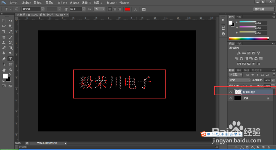This screenshot has height=150, width=276.
Task: Select the Dodge tool
Action: [10, 53]
